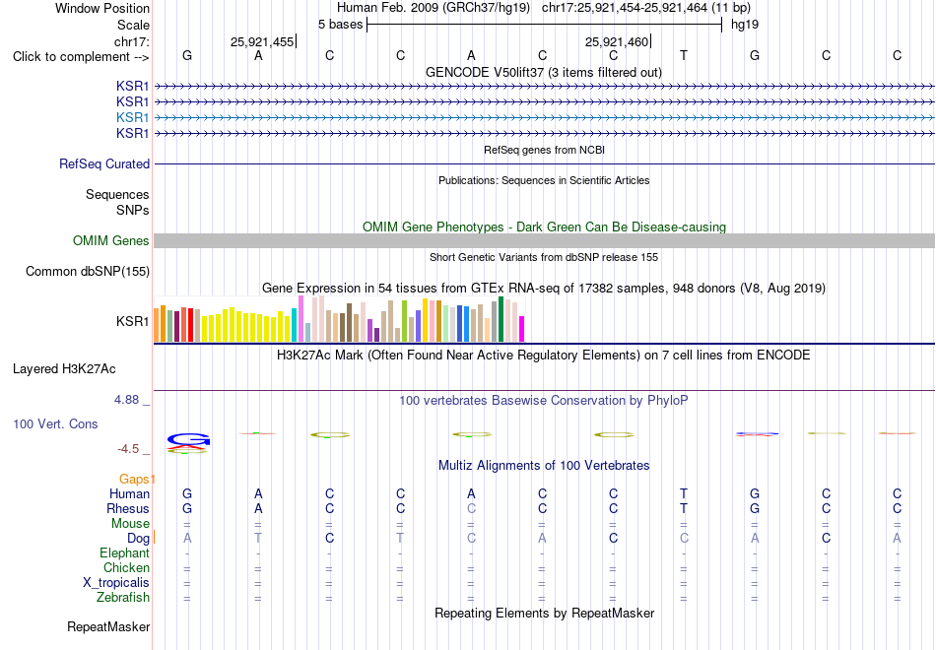Click 'Multiz Alignments of 100 Vertebrates' title

coord(544,466)
